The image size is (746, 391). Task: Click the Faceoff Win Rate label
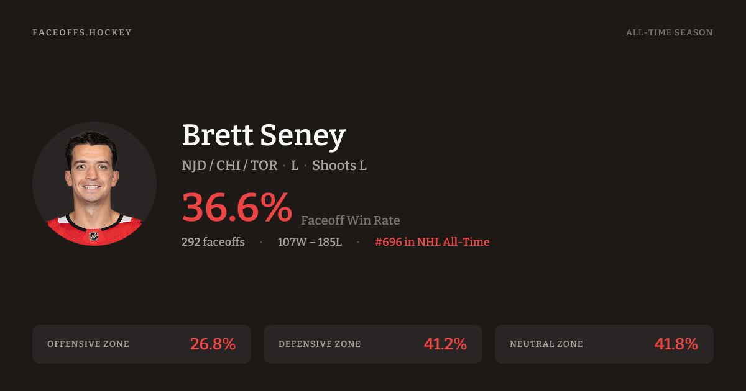pyautogui.click(x=350, y=220)
